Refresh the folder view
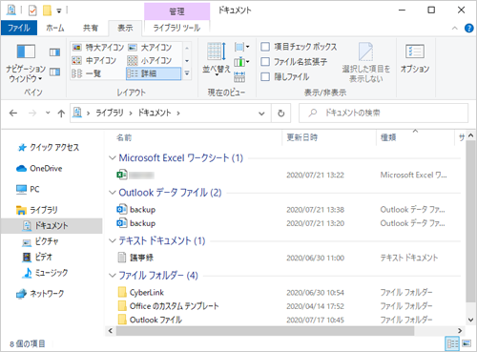The height and width of the screenshot is (352, 477). coord(280,114)
